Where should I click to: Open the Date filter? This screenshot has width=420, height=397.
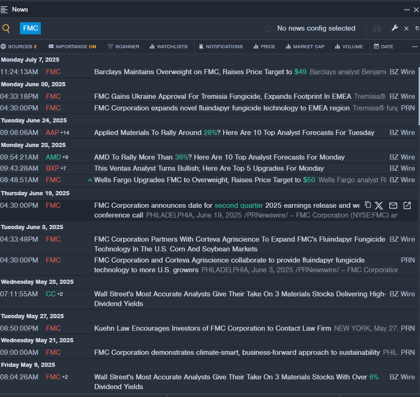point(383,47)
